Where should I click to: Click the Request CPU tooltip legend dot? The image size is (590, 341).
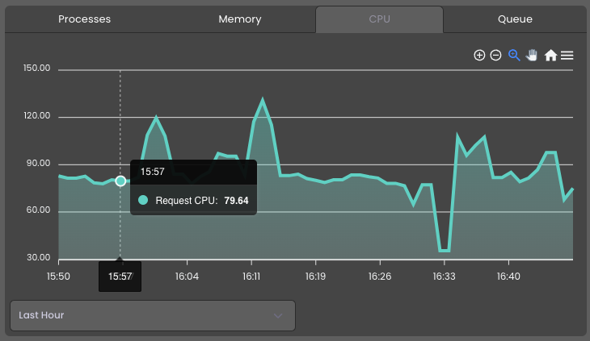coord(143,200)
